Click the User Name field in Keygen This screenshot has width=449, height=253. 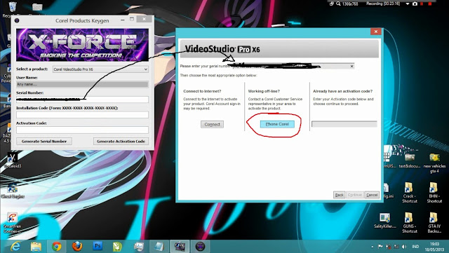coord(82,84)
